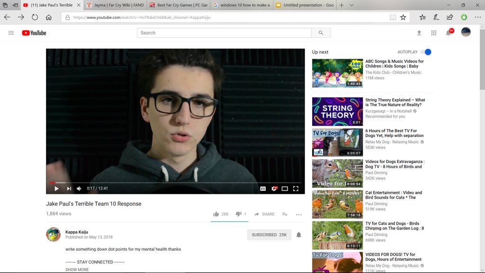Open Videos for Dogs Extravaganza title

tap(395, 164)
